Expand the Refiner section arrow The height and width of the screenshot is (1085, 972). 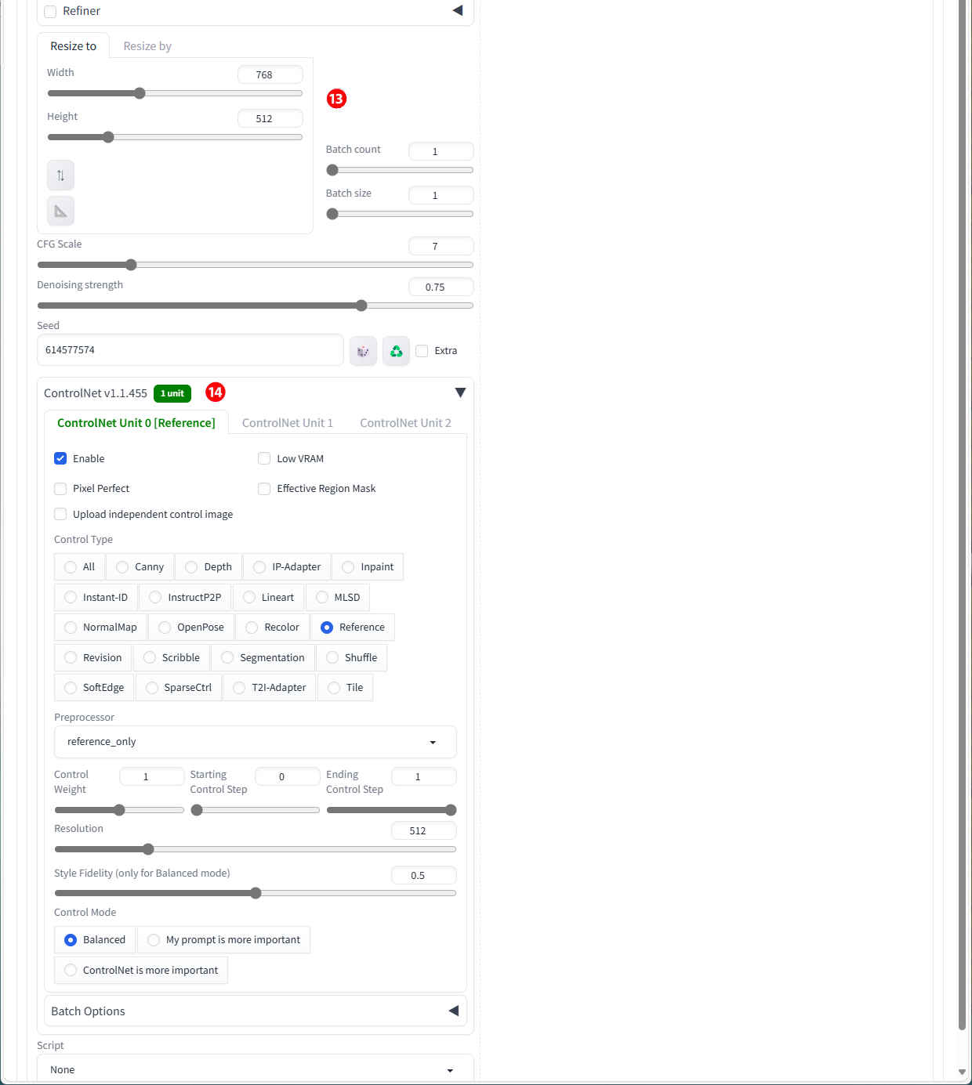tap(458, 11)
